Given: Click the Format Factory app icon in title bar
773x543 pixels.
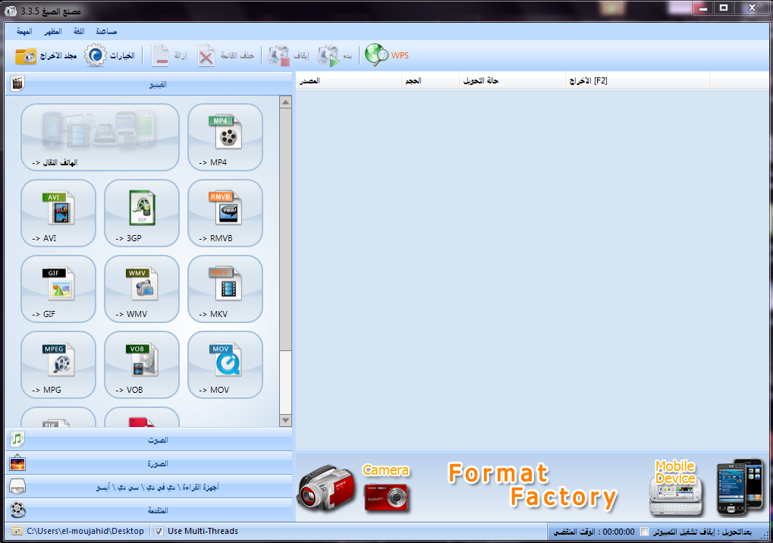Looking at the screenshot, I should [x=11, y=11].
